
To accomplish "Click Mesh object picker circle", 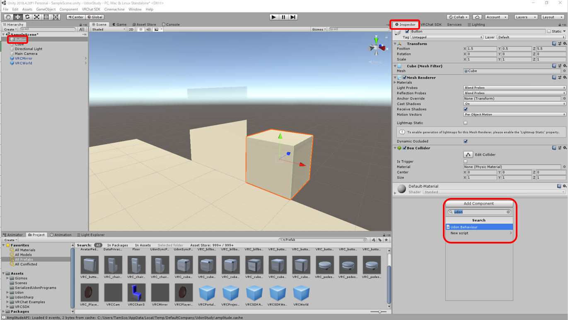I will (564, 71).
